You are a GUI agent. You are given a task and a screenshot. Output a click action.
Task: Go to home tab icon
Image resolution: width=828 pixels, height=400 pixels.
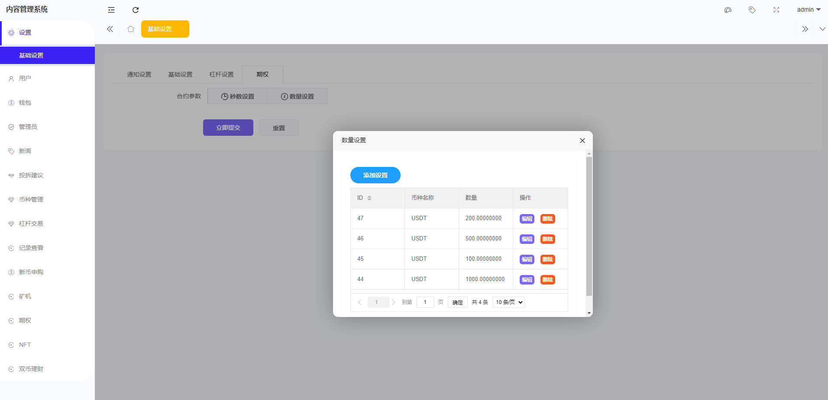coord(131,29)
